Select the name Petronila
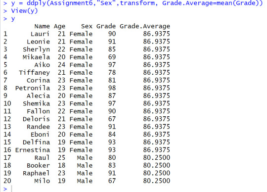This screenshot has height=192, width=267. (x=32, y=88)
